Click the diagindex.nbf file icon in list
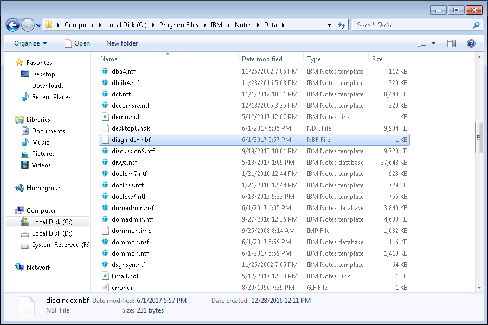The width and height of the screenshot is (488, 325). [x=105, y=140]
